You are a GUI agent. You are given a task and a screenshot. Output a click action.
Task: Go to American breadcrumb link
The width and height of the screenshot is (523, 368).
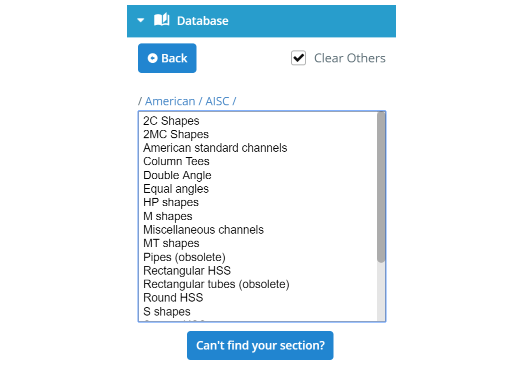click(x=170, y=101)
